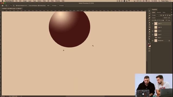Click the background color swatch
This screenshot has height=97, width=173.
(x=150, y=46)
